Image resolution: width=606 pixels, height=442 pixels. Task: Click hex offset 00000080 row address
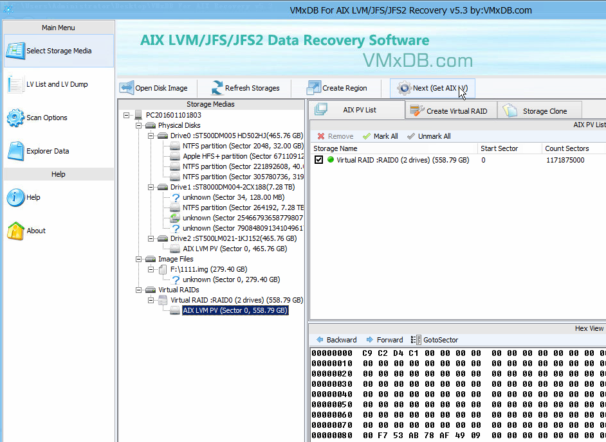pos(332,436)
